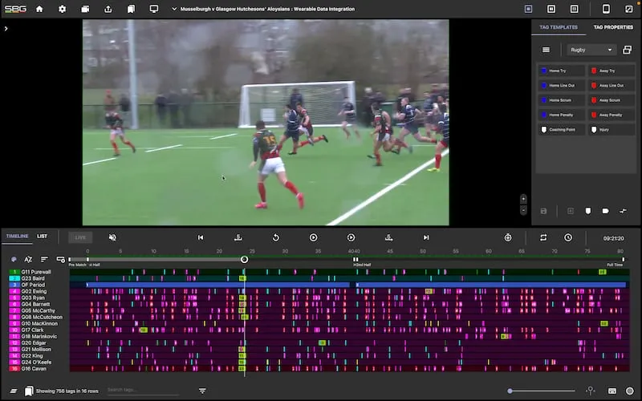Toggle the loop playback icon

click(543, 237)
